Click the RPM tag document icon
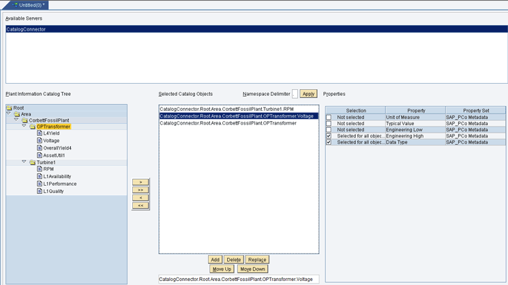Screen dimensions: 508x285 pos(40,169)
